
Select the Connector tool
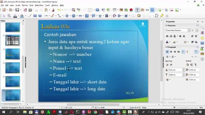tap(59, 16)
